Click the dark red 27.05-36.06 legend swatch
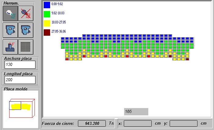Viewport: 214px width, 130px height. [47, 32]
